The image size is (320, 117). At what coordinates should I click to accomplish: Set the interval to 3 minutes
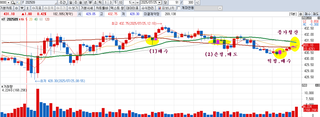tap(111, 3)
